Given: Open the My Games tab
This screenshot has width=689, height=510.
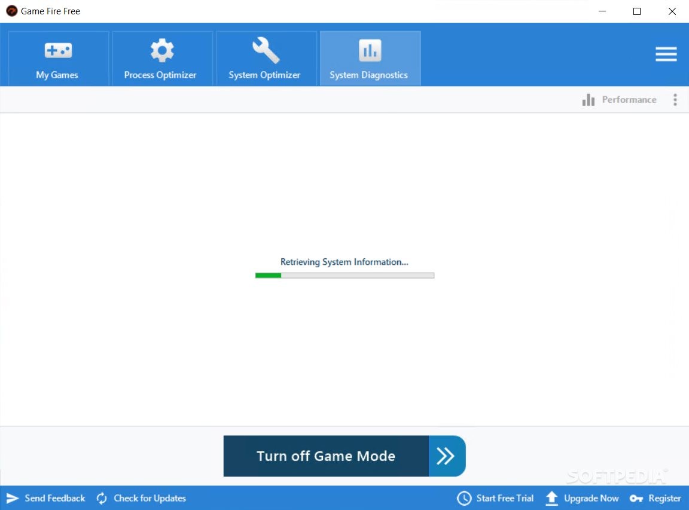Looking at the screenshot, I should click(59, 59).
